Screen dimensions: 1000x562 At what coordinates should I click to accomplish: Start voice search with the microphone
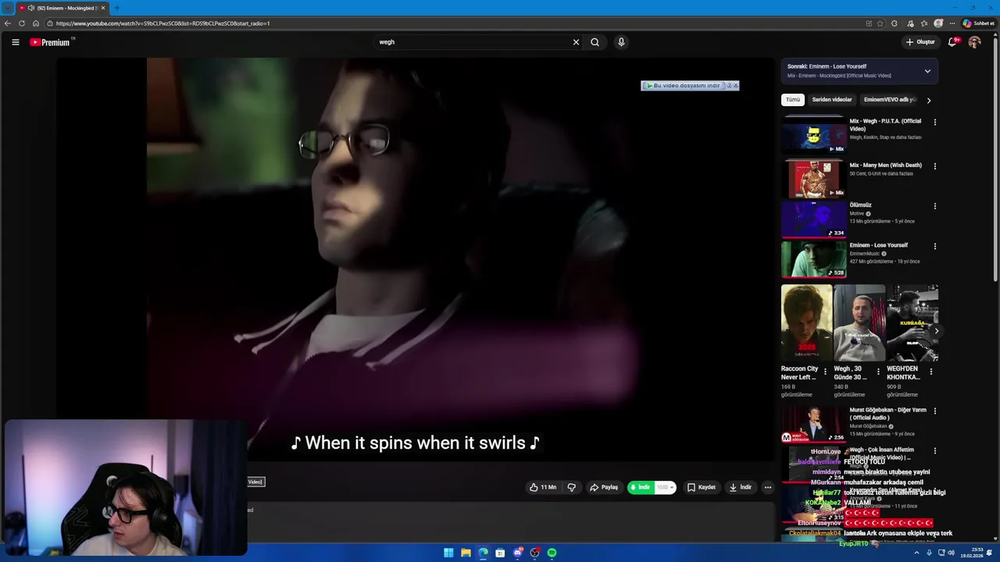pyautogui.click(x=621, y=42)
